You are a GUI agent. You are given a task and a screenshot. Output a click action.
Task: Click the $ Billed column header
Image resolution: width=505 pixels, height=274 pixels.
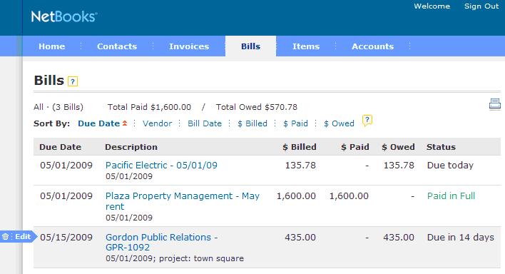click(x=300, y=147)
